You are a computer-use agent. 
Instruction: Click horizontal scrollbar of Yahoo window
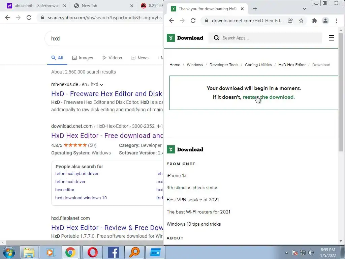click(84, 243)
